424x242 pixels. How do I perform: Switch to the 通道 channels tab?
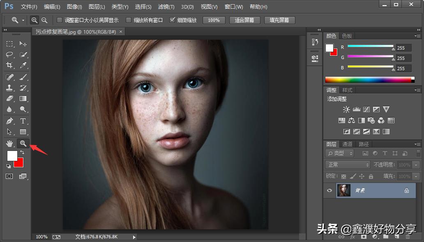[347, 144]
